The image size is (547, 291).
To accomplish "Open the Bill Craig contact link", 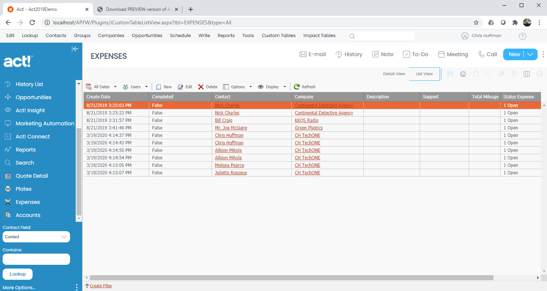I will click(x=224, y=120).
